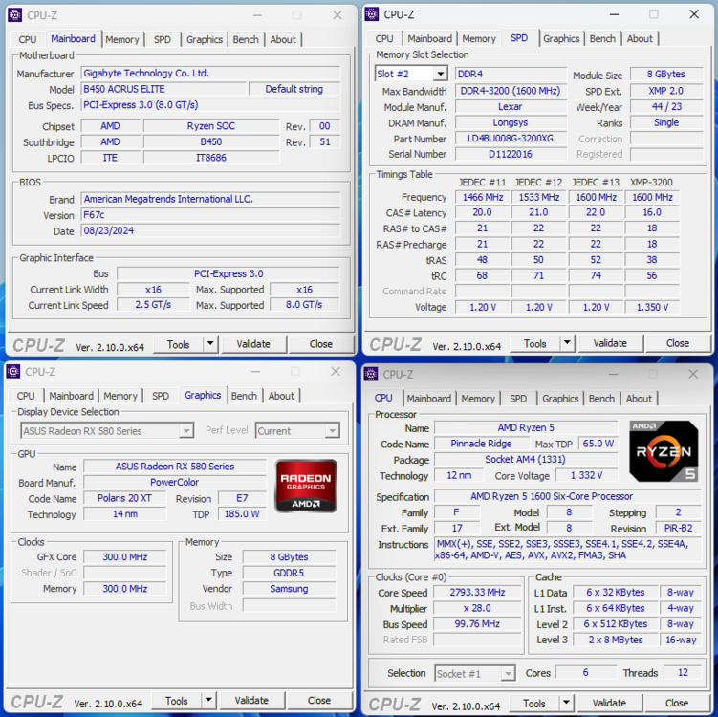The height and width of the screenshot is (717, 718).
Task: Click Close button in CPU window
Action: (677, 703)
